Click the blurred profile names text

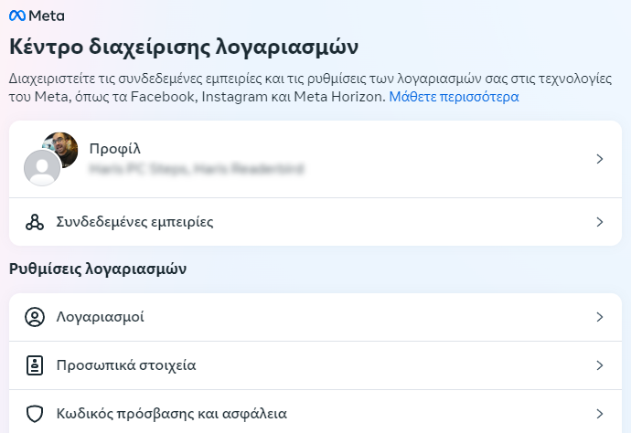tap(197, 168)
